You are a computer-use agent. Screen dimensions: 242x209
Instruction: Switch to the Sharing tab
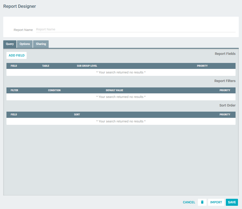[41, 44]
